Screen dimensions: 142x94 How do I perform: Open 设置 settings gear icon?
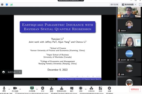pyautogui.click(x=109, y=89)
